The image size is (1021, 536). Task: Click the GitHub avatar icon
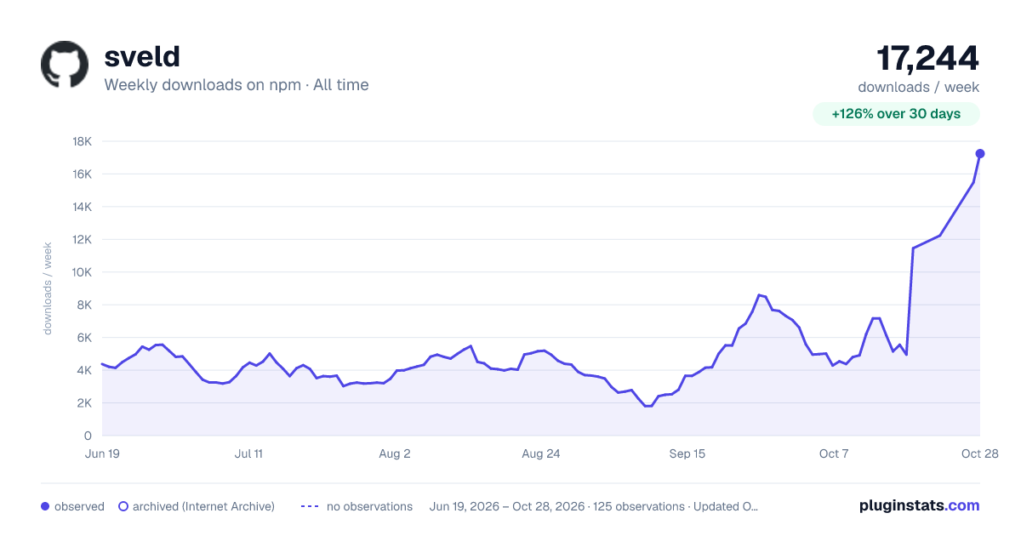[x=65, y=65]
